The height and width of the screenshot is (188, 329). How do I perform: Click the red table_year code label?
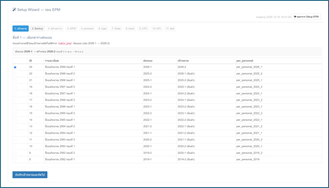65,44
